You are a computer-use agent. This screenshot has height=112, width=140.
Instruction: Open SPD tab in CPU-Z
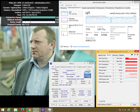pyautogui.click(x=74, y=67)
